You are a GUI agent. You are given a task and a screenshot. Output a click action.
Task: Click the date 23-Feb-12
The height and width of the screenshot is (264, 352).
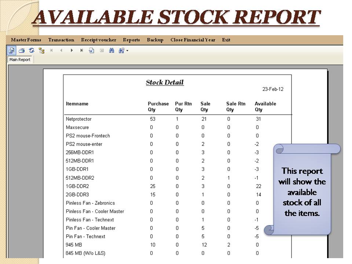click(x=273, y=89)
